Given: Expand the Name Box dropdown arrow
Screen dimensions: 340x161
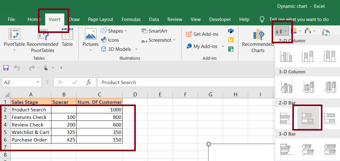Looking at the screenshot, I should (x=38, y=82).
